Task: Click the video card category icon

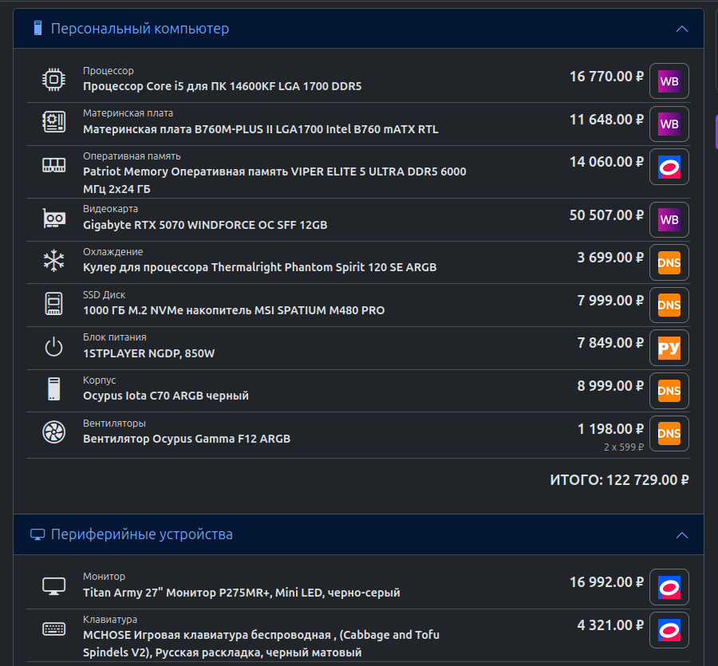Action: 54,218
